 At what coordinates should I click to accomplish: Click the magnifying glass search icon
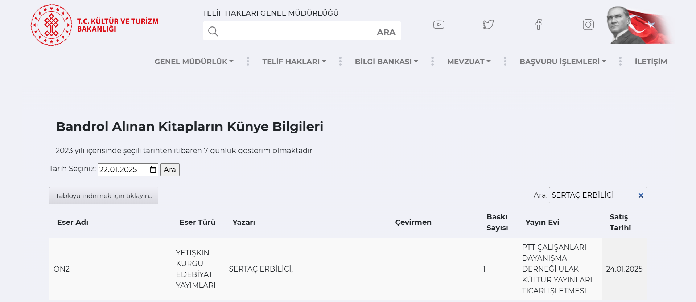pos(213,32)
